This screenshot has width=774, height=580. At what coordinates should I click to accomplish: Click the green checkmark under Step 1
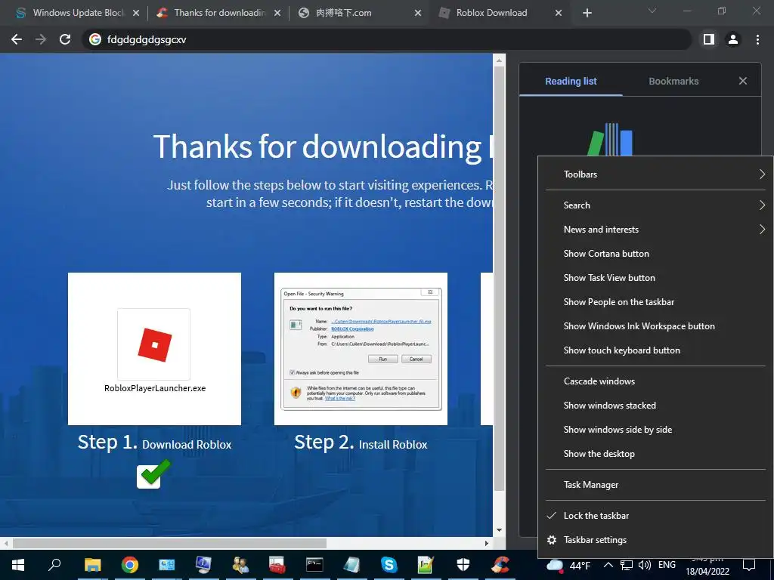(x=153, y=474)
